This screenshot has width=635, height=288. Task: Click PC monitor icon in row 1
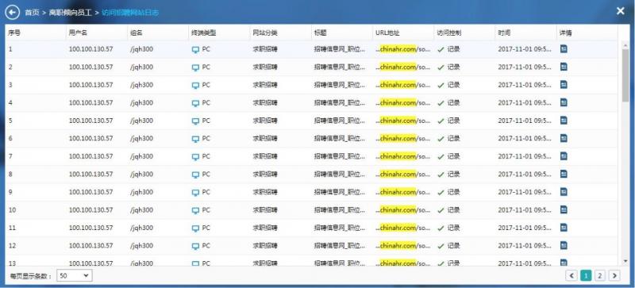[x=195, y=50]
